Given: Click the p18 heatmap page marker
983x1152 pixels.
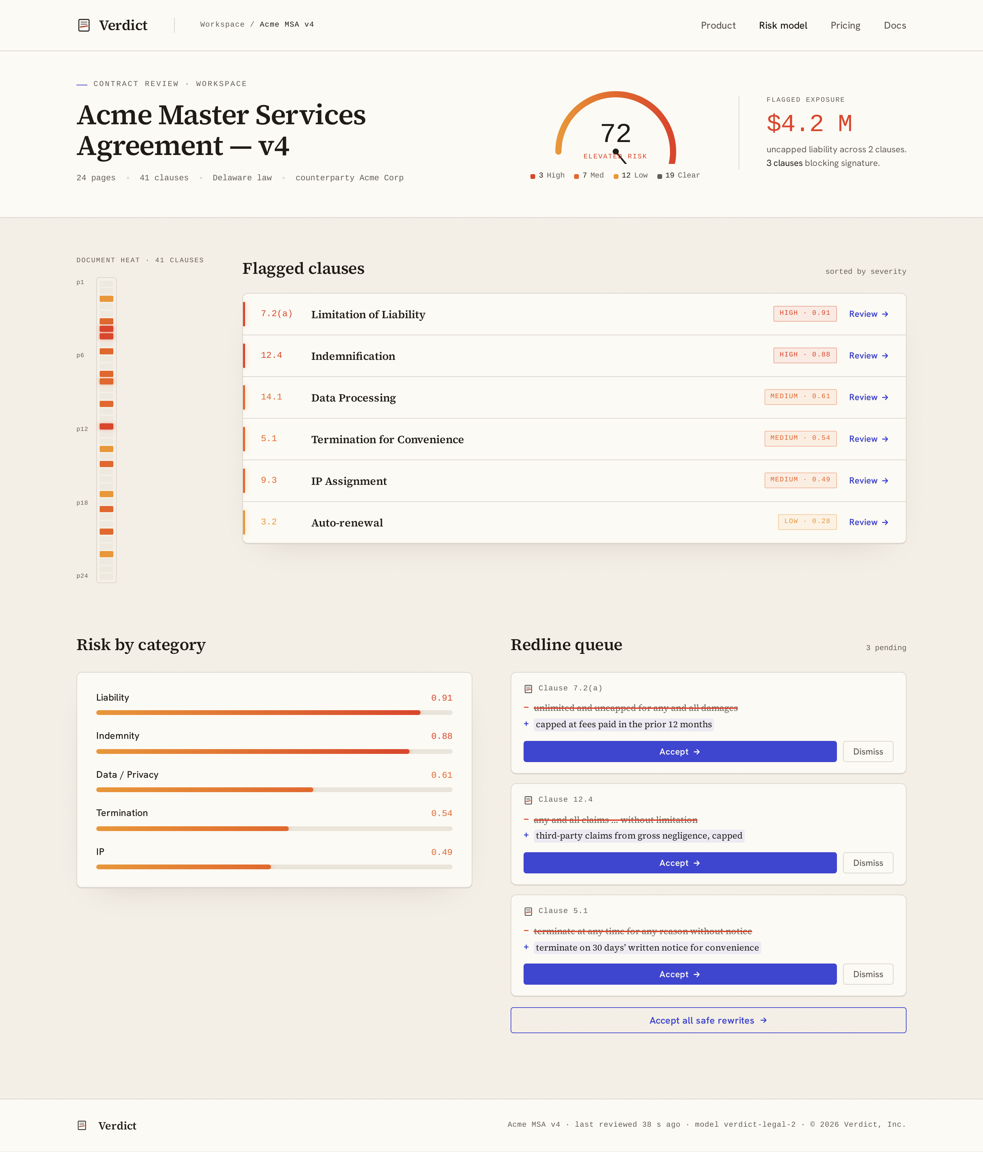Looking at the screenshot, I should tap(82, 503).
